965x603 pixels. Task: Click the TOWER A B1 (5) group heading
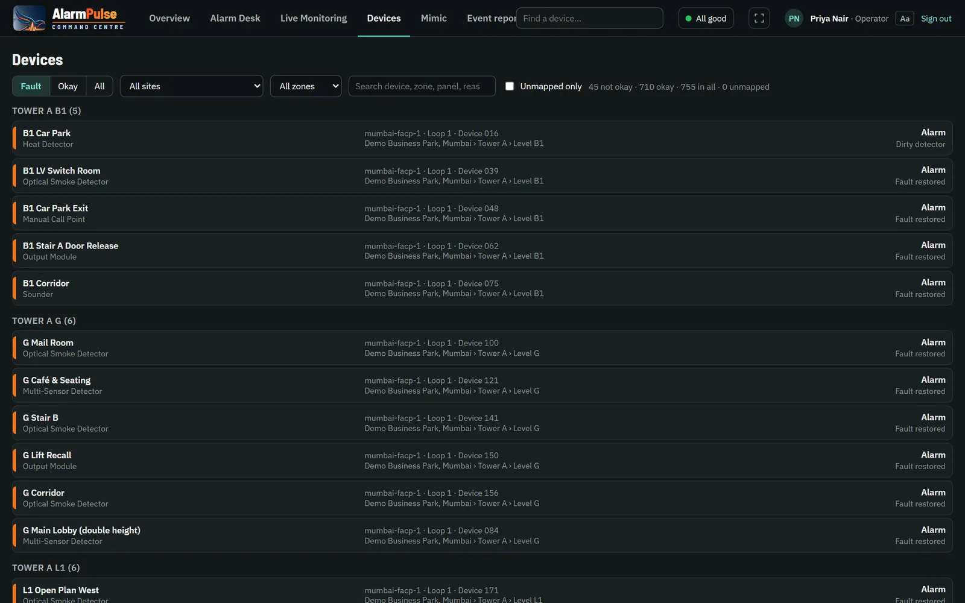click(46, 111)
